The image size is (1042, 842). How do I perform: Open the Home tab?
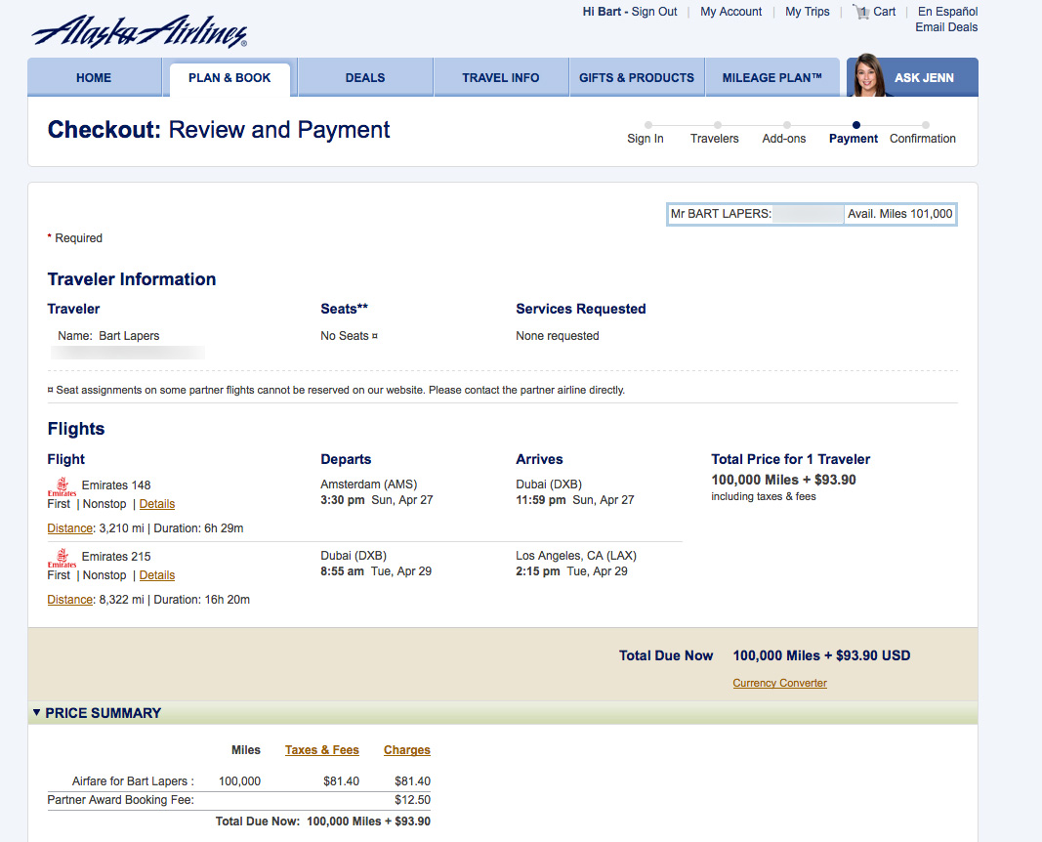tap(94, 78)
